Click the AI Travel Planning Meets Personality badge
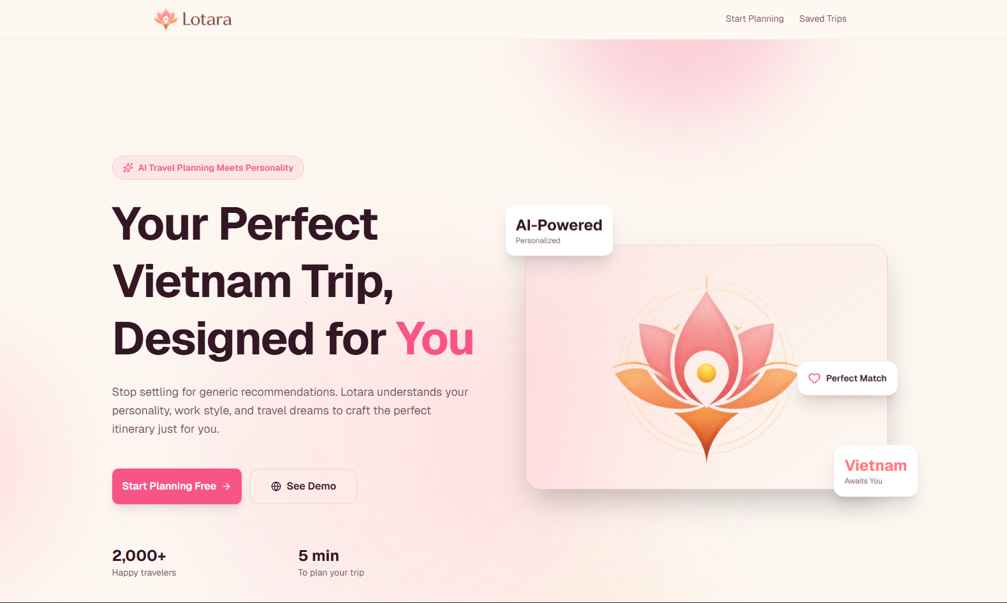The image size is (1007, 603). (x=208, y=168)
